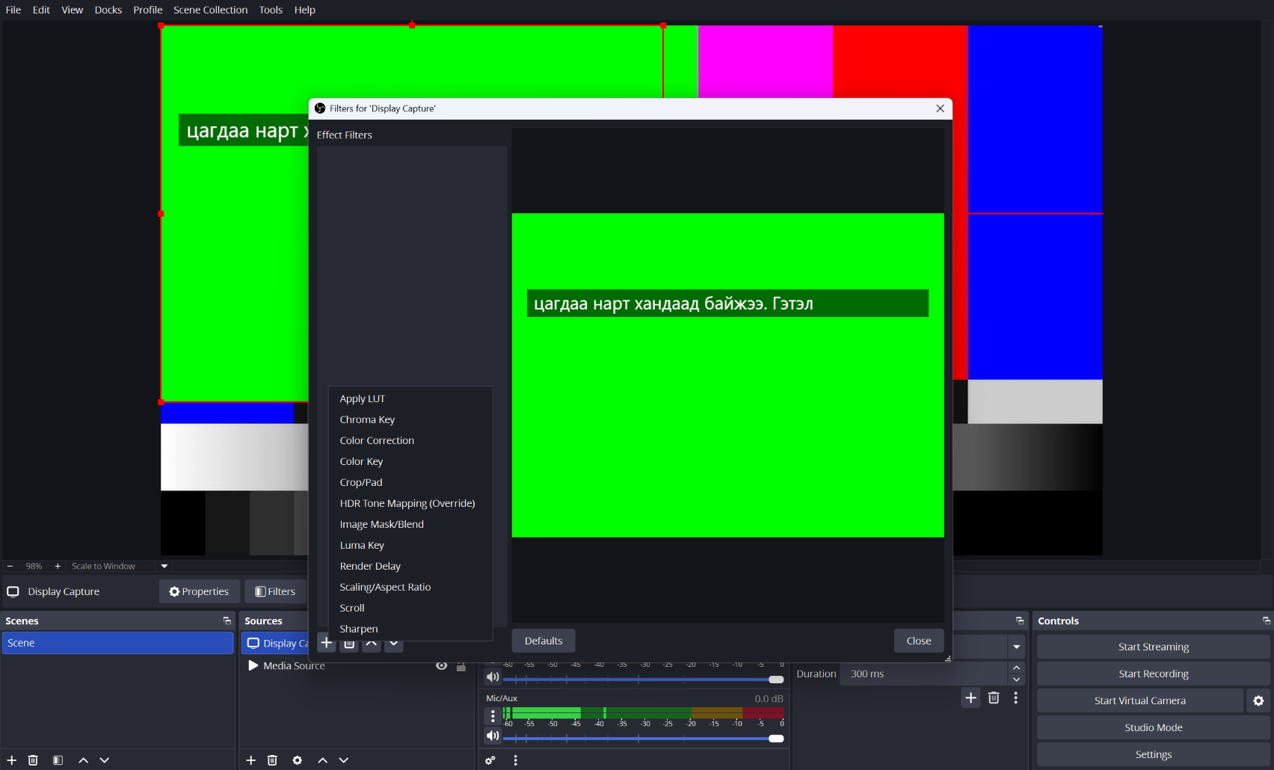Open scene transition type dropdown
This screenshot has width=1274, height=770.
coord(1016,647)
